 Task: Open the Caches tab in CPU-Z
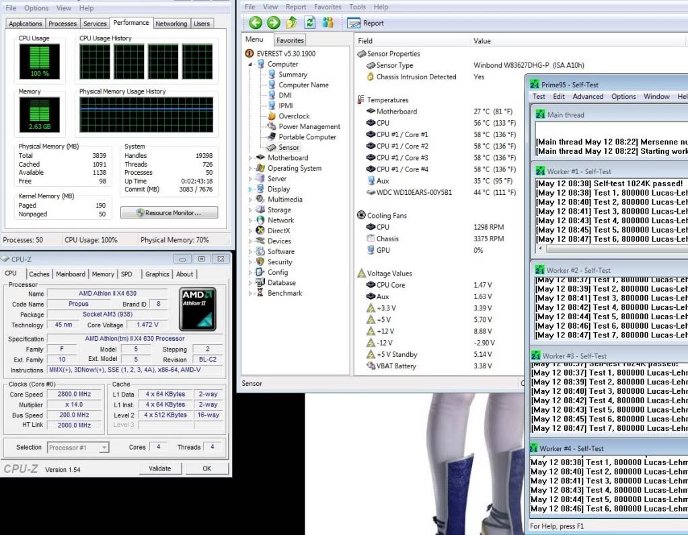point(39,274)
